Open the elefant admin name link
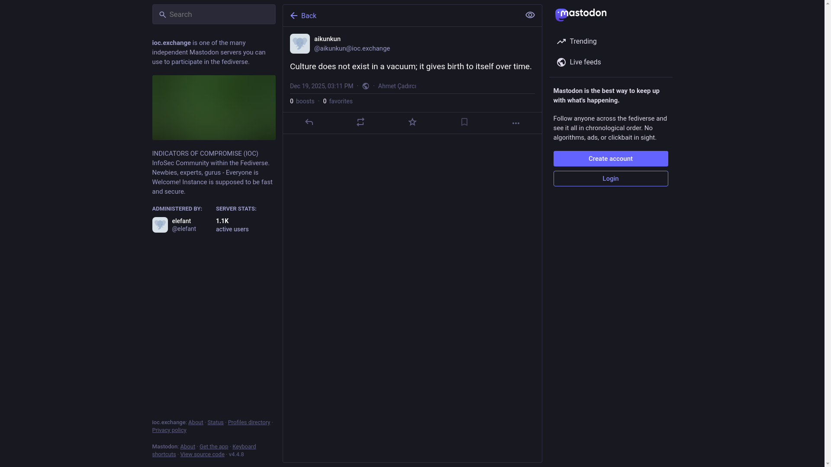 point(181,221)
